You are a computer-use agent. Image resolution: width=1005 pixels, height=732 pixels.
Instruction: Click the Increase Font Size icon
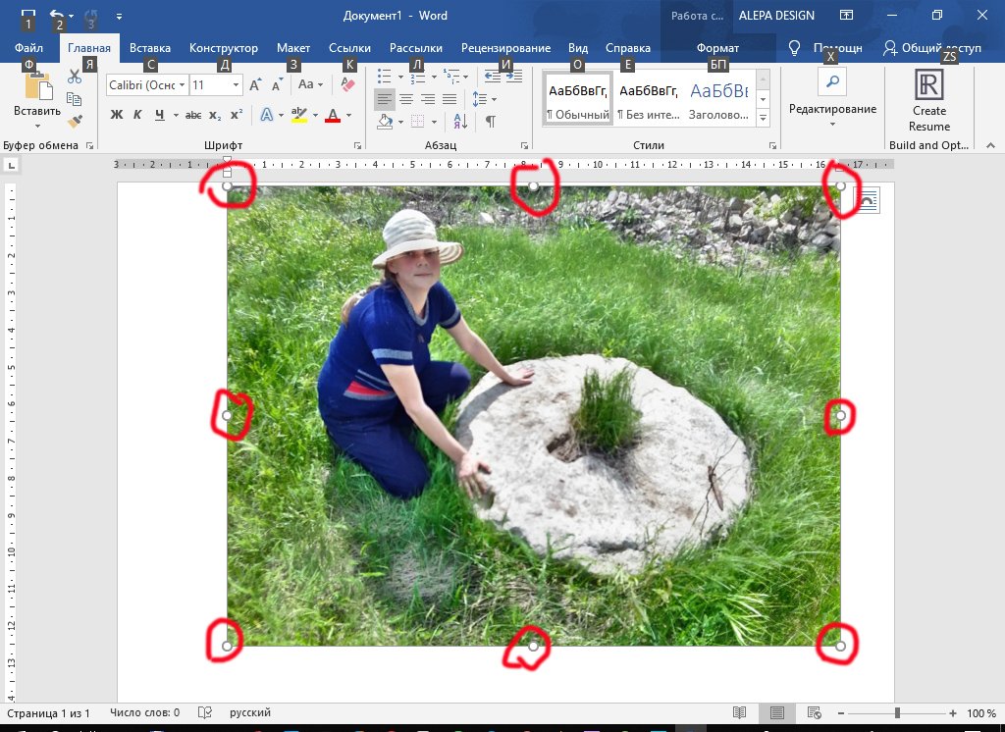point(255,85)
